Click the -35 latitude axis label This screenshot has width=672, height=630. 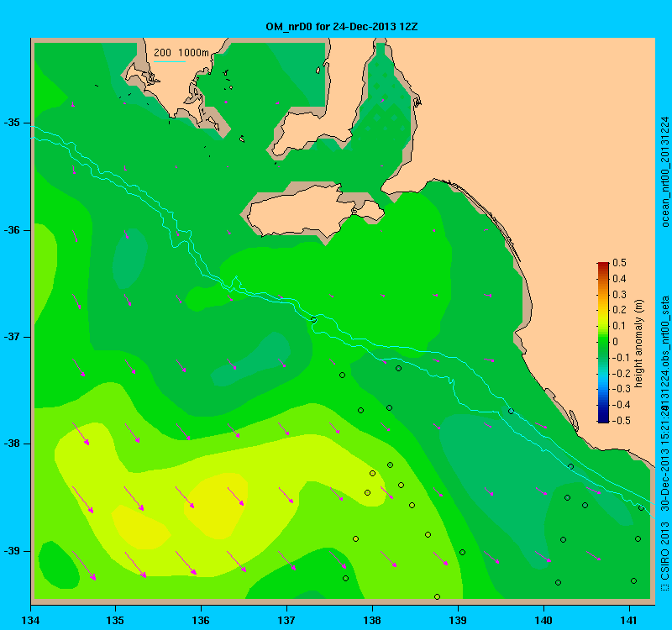click(12, 123)
